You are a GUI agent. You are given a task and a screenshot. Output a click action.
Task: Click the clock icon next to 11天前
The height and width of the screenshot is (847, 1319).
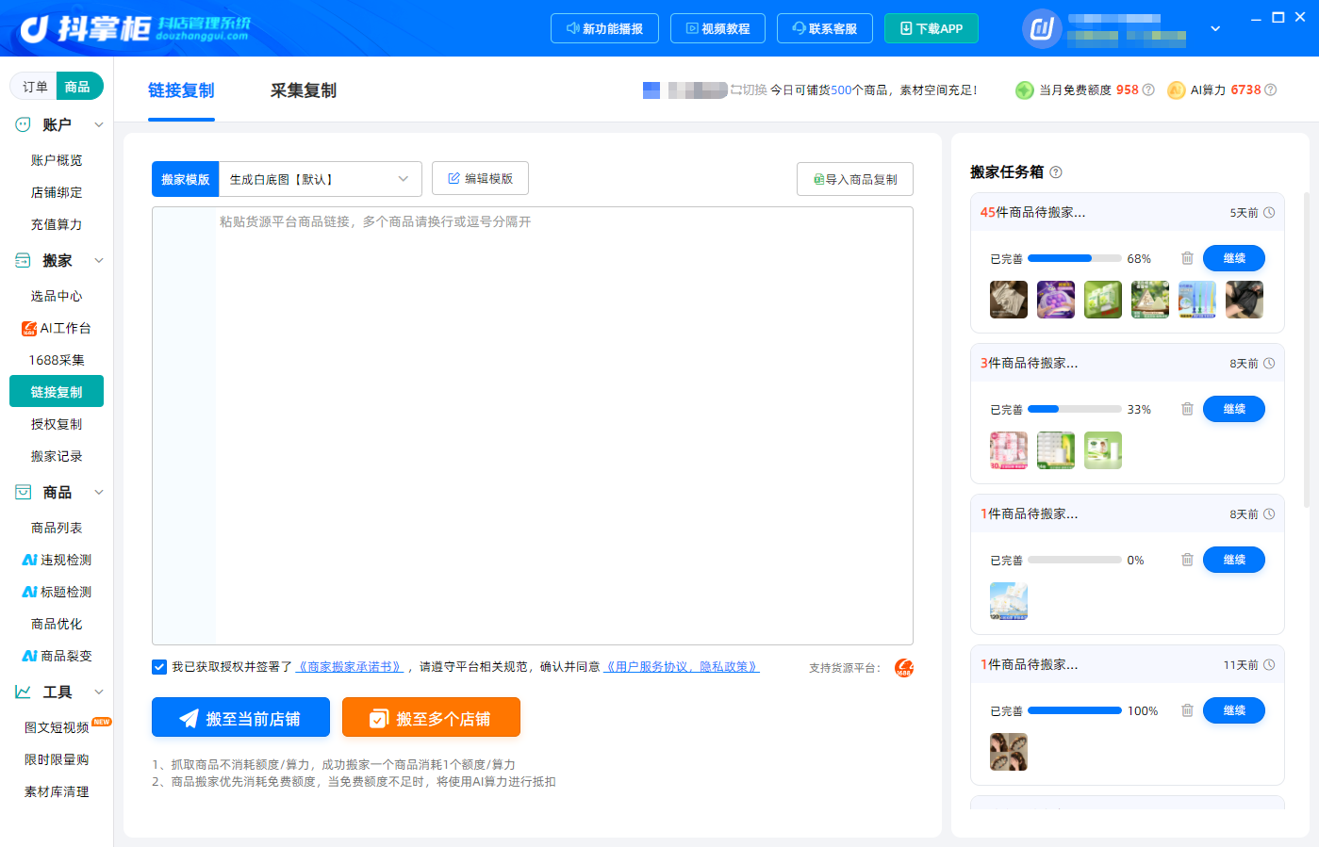tap(1269, 665)
